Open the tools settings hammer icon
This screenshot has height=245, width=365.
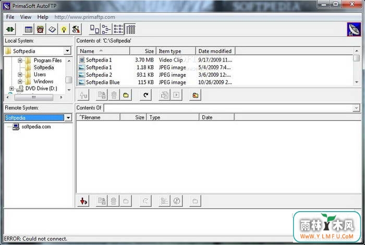pyautogui.click(x=76, y=29)
